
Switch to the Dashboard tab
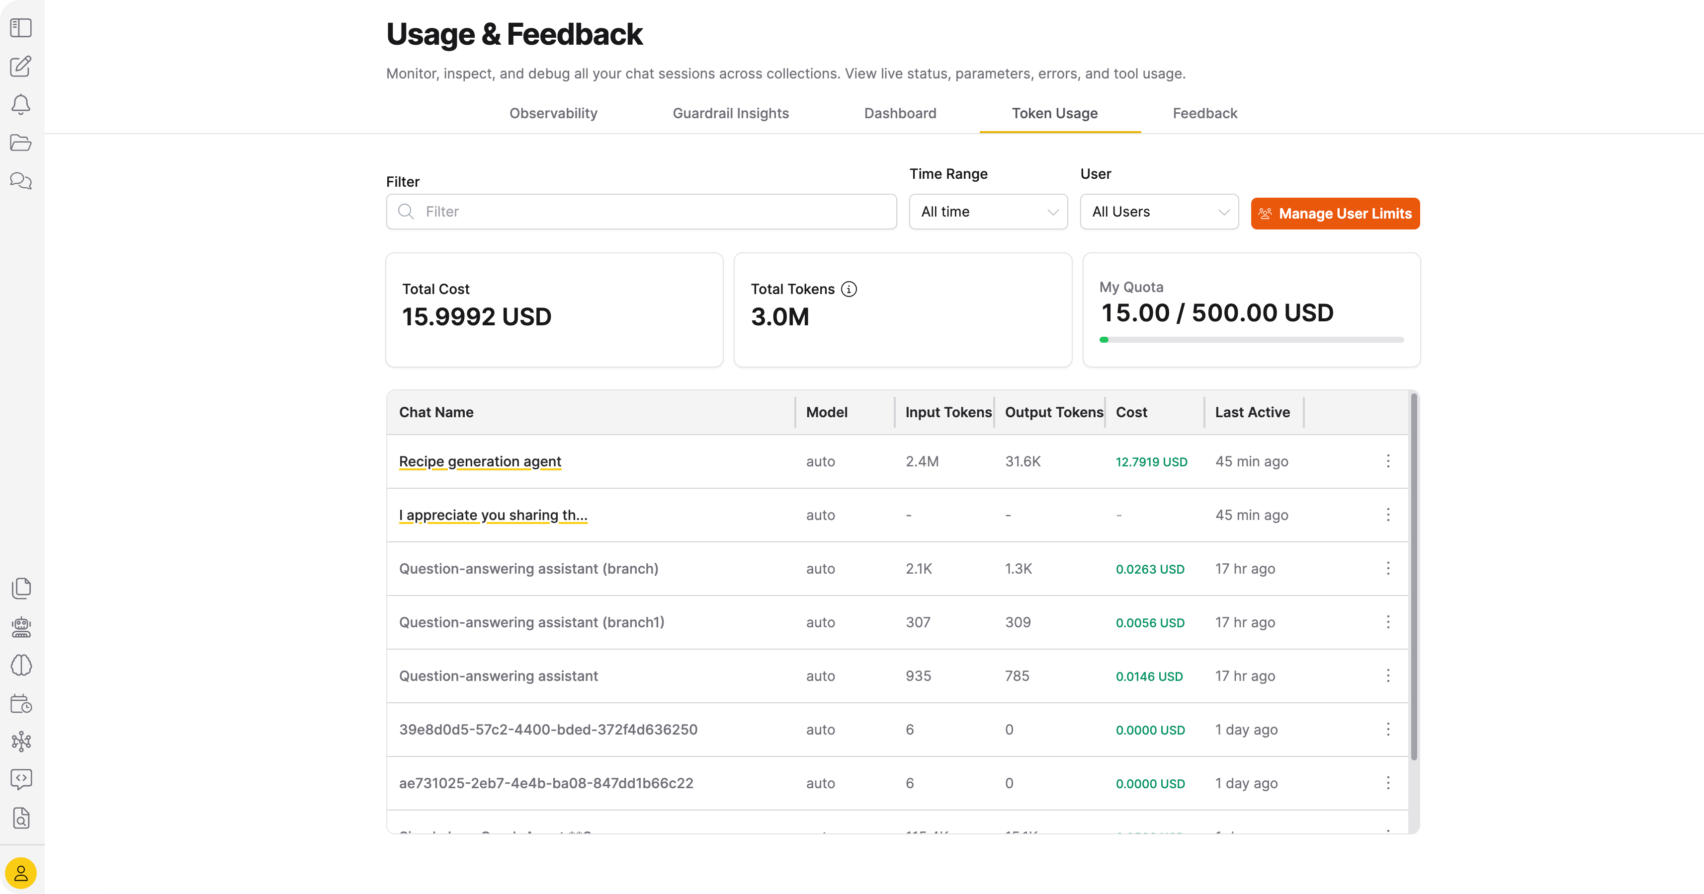coord(900,113)
